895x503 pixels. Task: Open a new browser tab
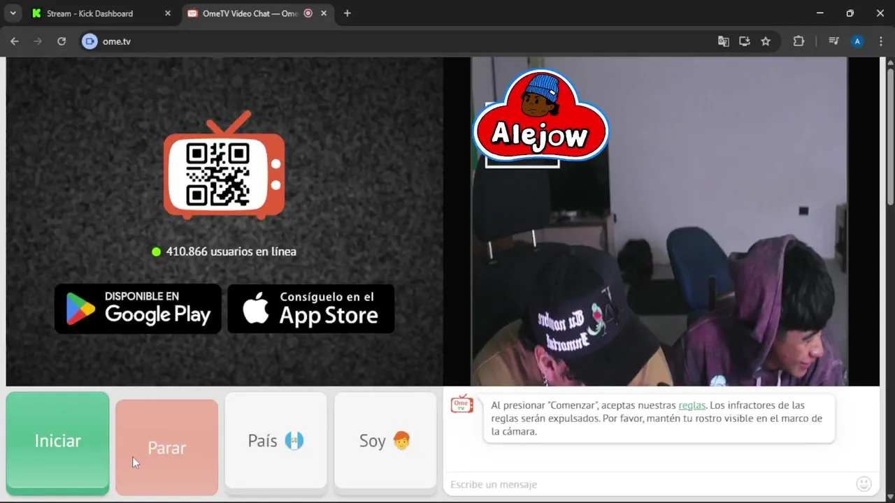pos(348,13)
